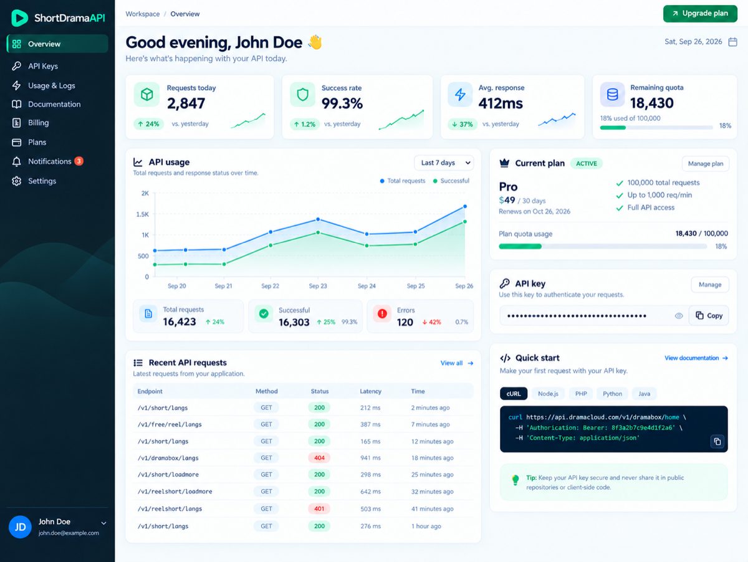Viewport: 748px width, 562px height.
Task: Click the Recent API requests list icon
Action: [138, 363]
